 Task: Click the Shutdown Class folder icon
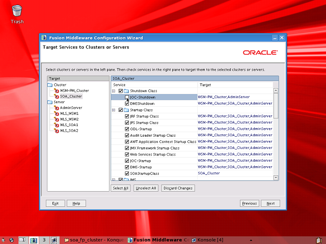(126, 91)
